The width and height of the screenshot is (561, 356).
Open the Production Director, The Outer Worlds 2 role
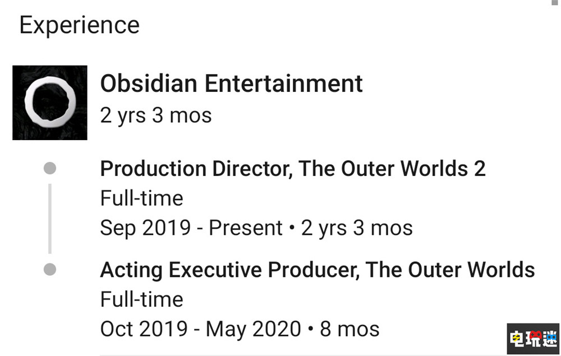point(292,168)
